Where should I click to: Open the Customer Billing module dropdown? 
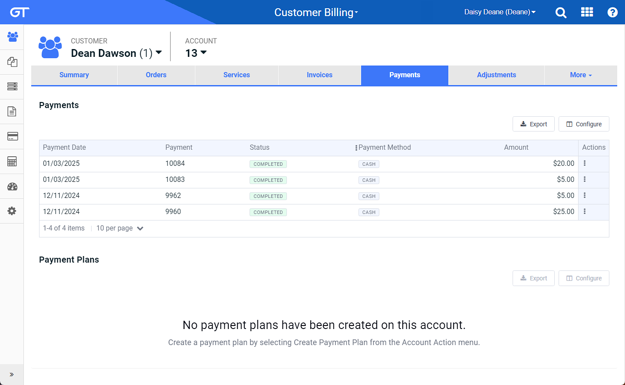click(316, 12)
